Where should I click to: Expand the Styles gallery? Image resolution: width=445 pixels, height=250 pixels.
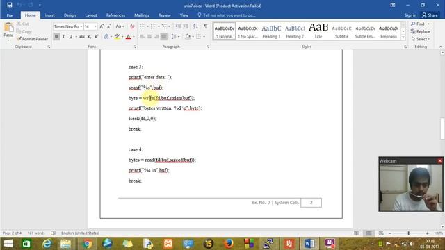403,38
